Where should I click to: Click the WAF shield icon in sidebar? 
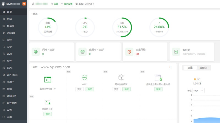click(x=4, y=54)
